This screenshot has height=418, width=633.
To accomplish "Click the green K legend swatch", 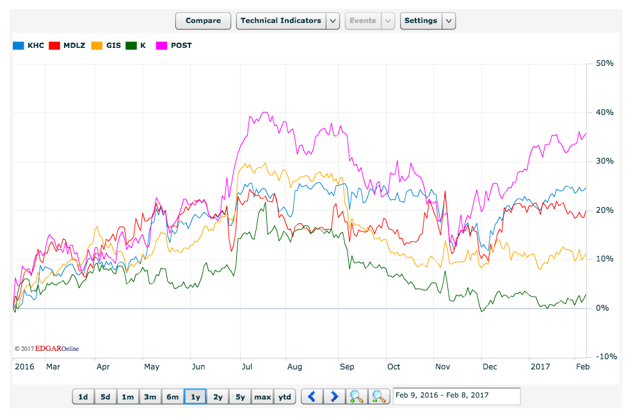I will point(131,45).
